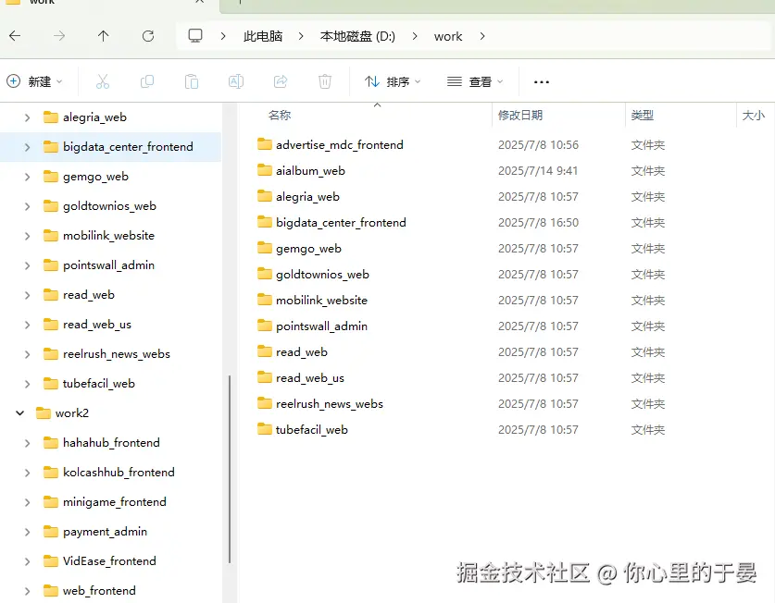This screenshot has width=775, height=603.
Task: Select read_web_us folder in file list
Action: coord(310,378)
